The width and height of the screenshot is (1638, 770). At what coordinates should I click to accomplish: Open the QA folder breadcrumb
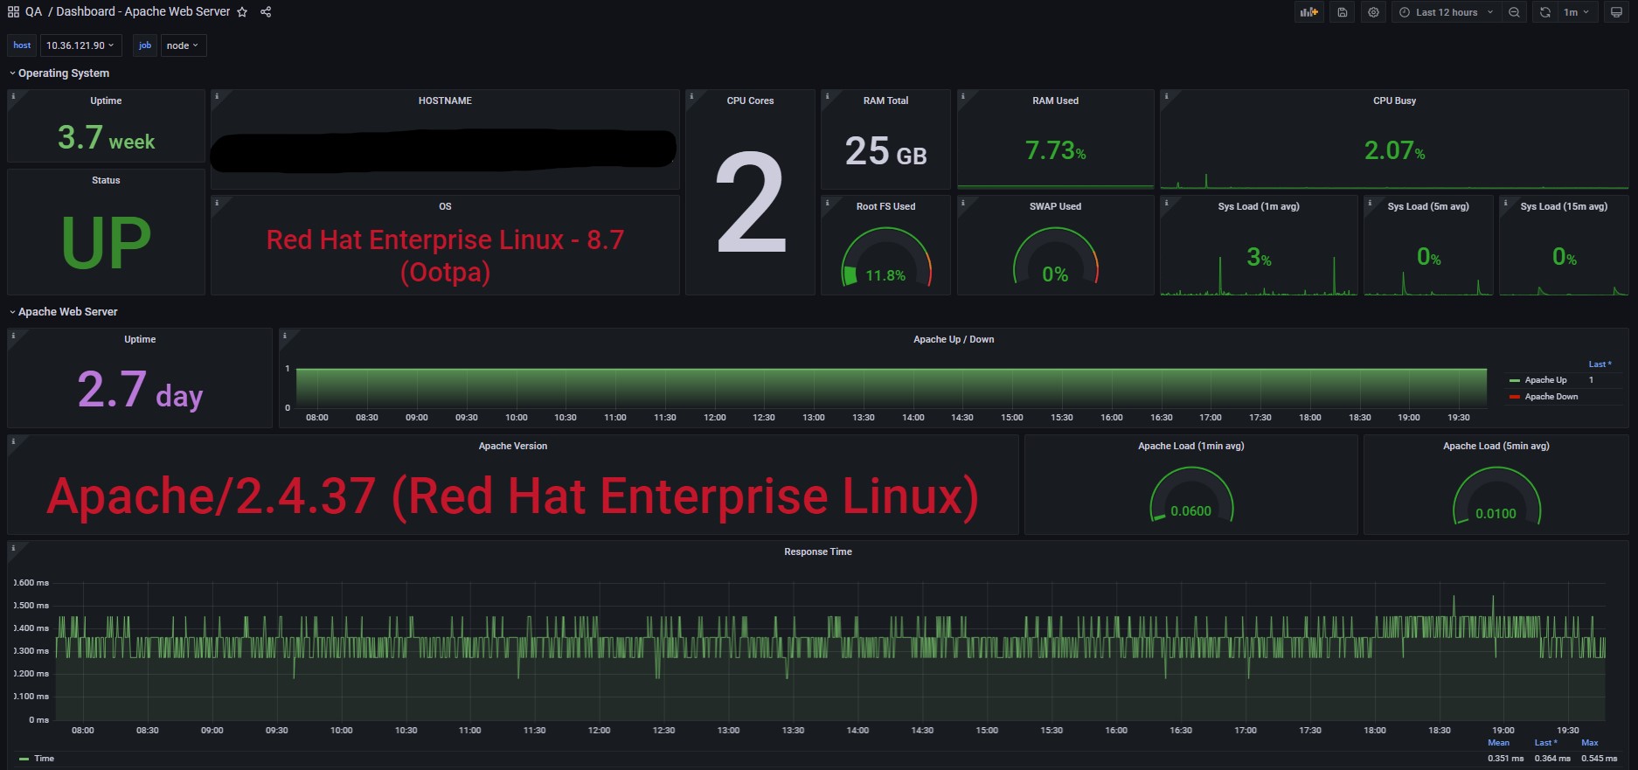coord(33,12)
